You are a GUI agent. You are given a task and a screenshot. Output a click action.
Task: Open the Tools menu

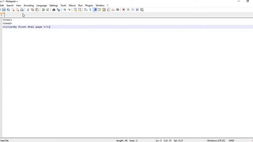pyautogui.click(x=63, y=6)
